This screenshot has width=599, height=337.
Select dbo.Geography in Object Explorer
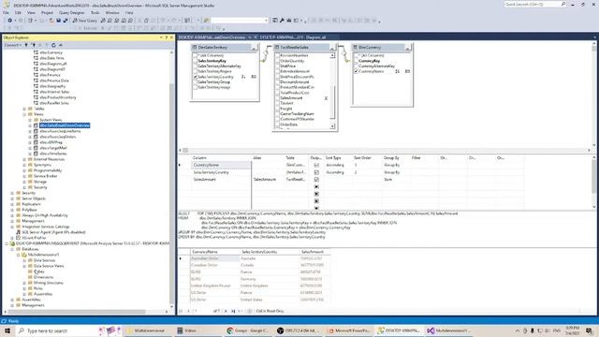52,86
